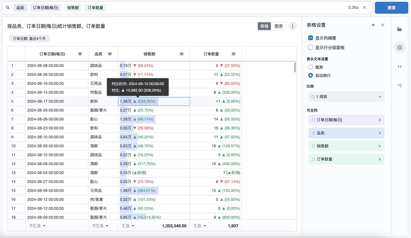Open the 1 周前 comparison dropdown
411x238 pixels.
[346, 97]
